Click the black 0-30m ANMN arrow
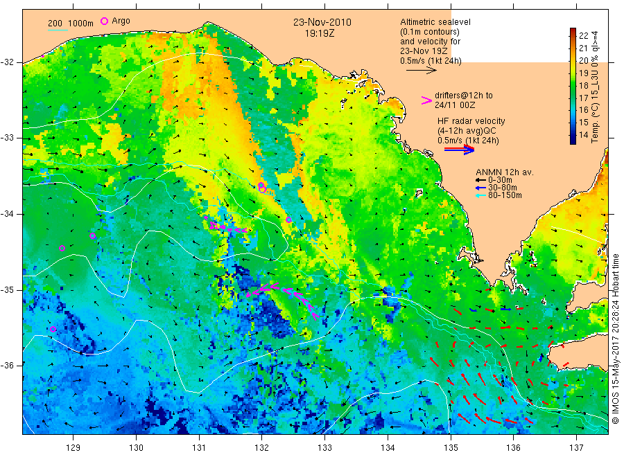 click(x=480, y=180)
